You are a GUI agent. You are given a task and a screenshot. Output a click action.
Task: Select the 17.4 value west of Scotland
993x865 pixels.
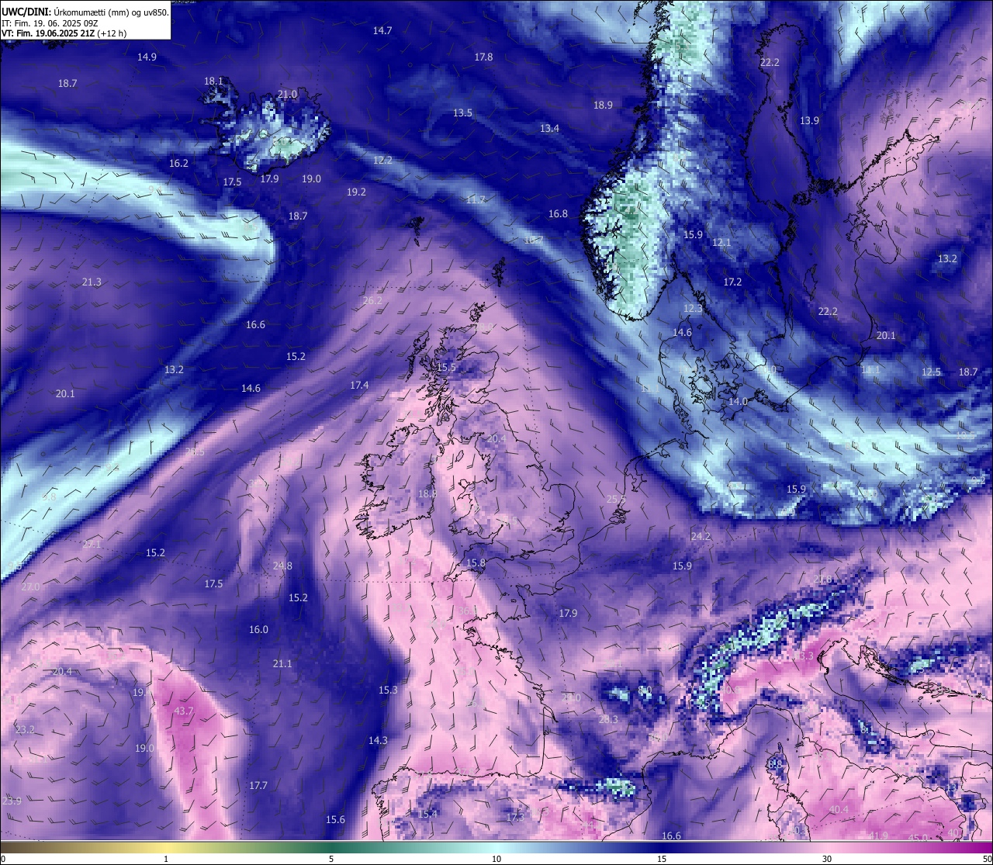pyautogui.click(x=359, y=385)
